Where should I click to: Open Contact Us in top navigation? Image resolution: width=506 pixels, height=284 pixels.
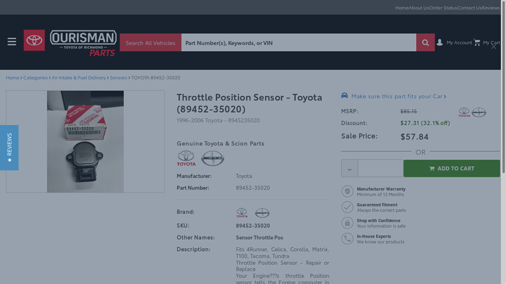tap(469, 8)
